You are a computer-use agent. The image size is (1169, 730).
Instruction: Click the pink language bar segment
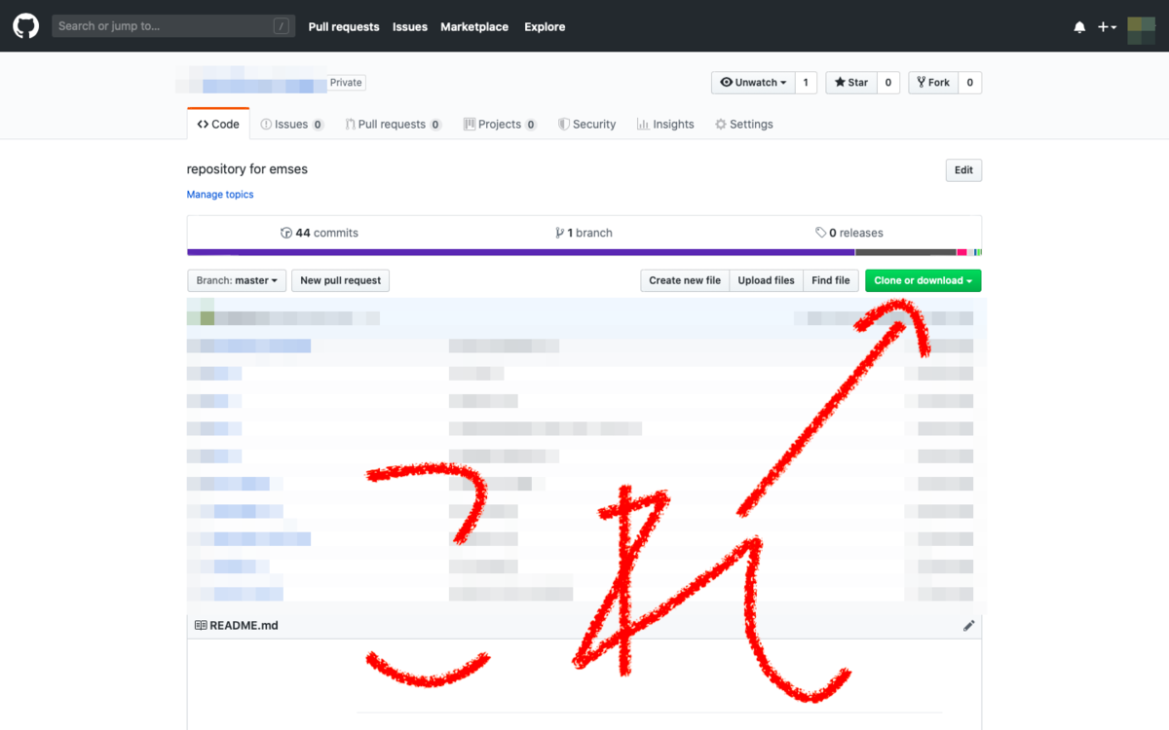(x=962, y=253)
